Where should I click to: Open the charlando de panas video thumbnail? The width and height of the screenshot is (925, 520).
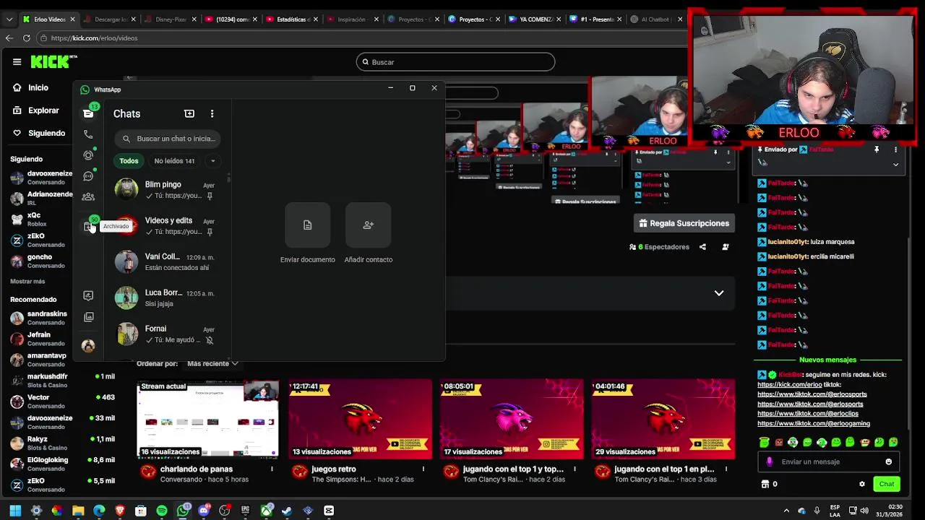point(208,420)
